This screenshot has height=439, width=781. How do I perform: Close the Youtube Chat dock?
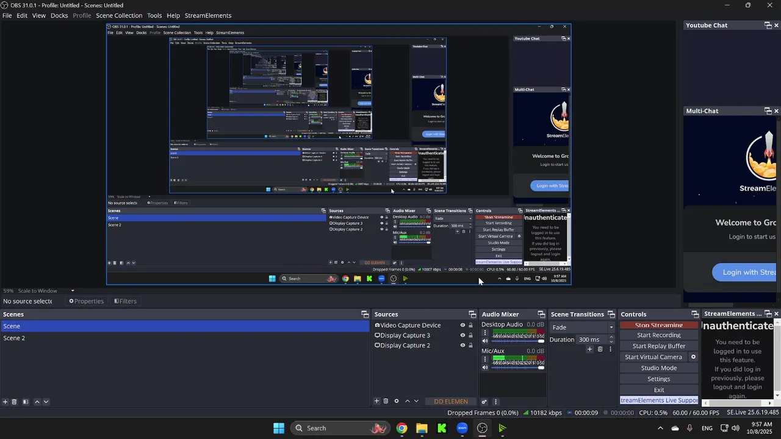777,26
